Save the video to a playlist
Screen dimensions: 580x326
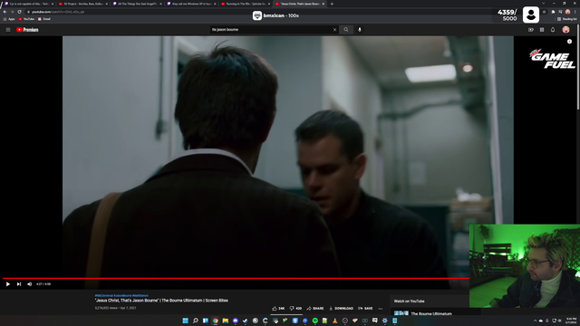pos(365,308)
